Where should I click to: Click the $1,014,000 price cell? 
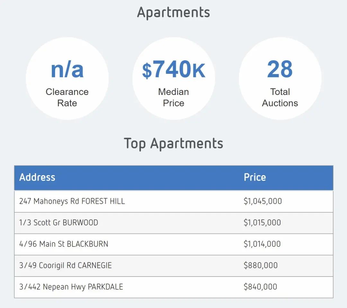click(x=262, y=244)
